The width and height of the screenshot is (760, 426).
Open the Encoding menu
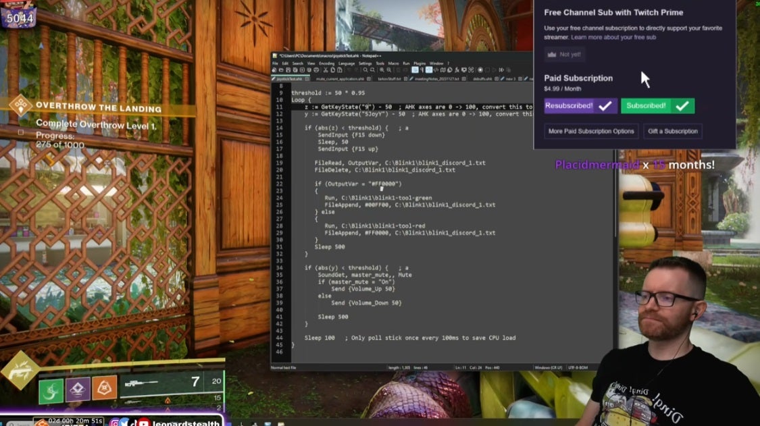click(326, 63)
